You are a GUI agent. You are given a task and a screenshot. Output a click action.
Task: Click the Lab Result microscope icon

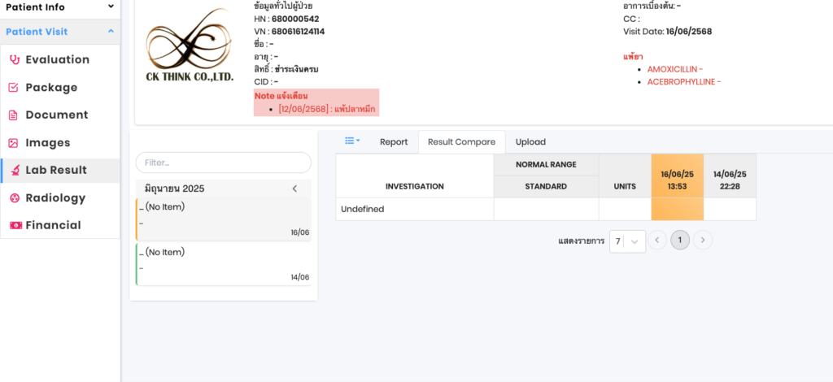click(13, 171)
